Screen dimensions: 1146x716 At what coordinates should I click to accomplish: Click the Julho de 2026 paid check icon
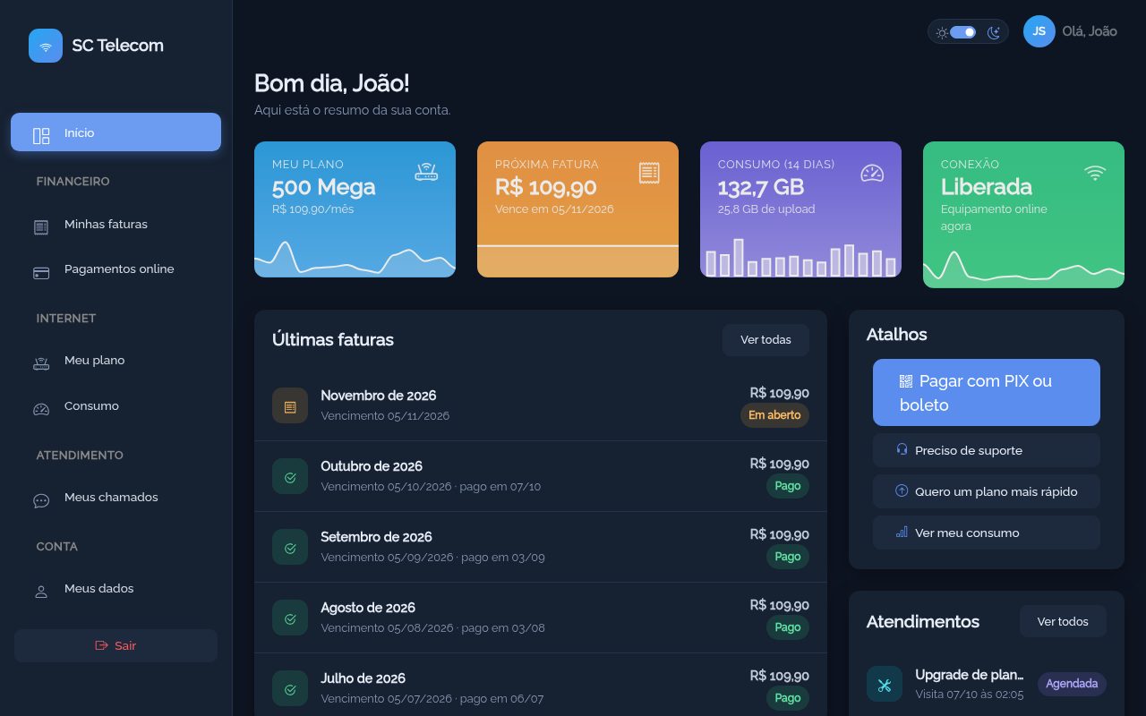(290, 689)
